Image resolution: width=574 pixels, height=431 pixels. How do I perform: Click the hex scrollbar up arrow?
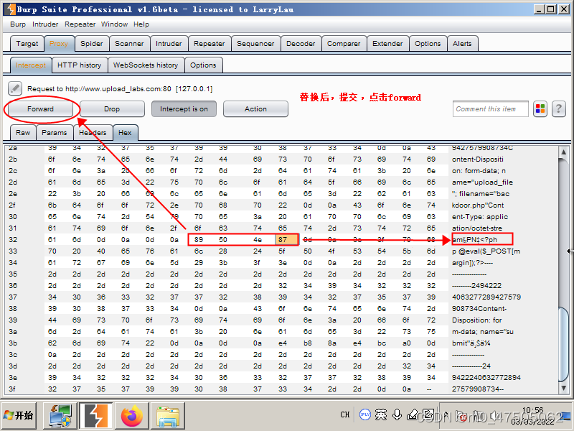[563, 152]
